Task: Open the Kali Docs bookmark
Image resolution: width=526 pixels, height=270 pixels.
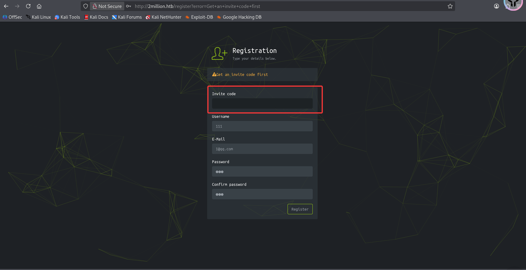Action: [x=96, y=17]
